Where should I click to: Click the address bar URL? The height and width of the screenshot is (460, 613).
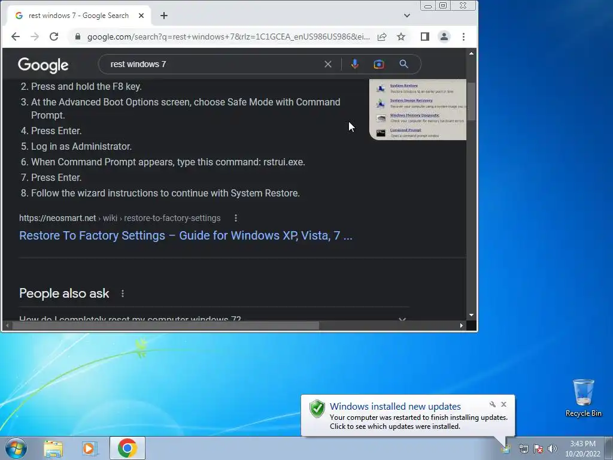pyautogui.click(x=228, y=37)
